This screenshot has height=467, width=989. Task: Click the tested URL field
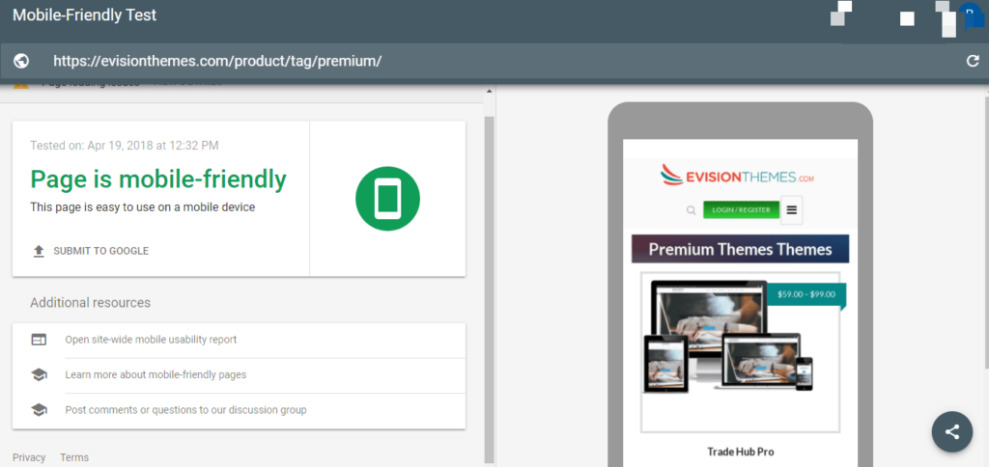[x=217, y=61]
